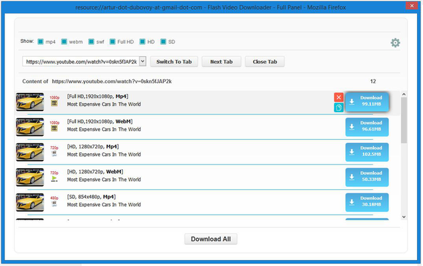
Task: Toggle the SD filter checkbox
Action: point(163,42)
